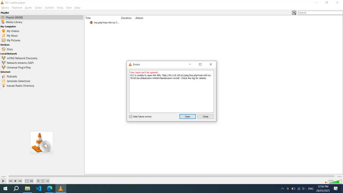Open the Playback menu

coord(17,8)
